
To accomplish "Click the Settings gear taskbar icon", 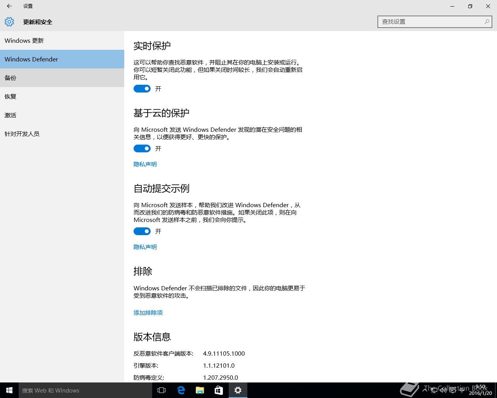I will (238, 390).
